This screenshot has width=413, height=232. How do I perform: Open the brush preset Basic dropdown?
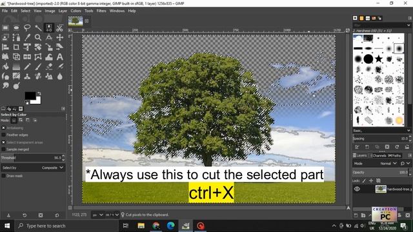coord(381,130)
